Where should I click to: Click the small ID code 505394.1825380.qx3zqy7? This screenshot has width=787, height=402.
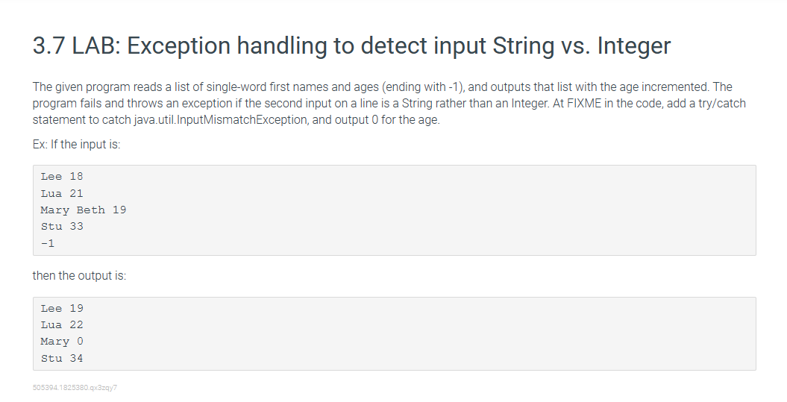75,388
